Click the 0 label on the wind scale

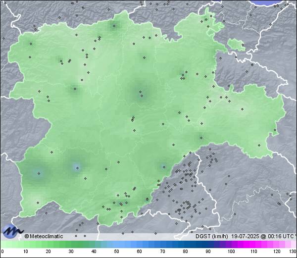tap(2, 252)
